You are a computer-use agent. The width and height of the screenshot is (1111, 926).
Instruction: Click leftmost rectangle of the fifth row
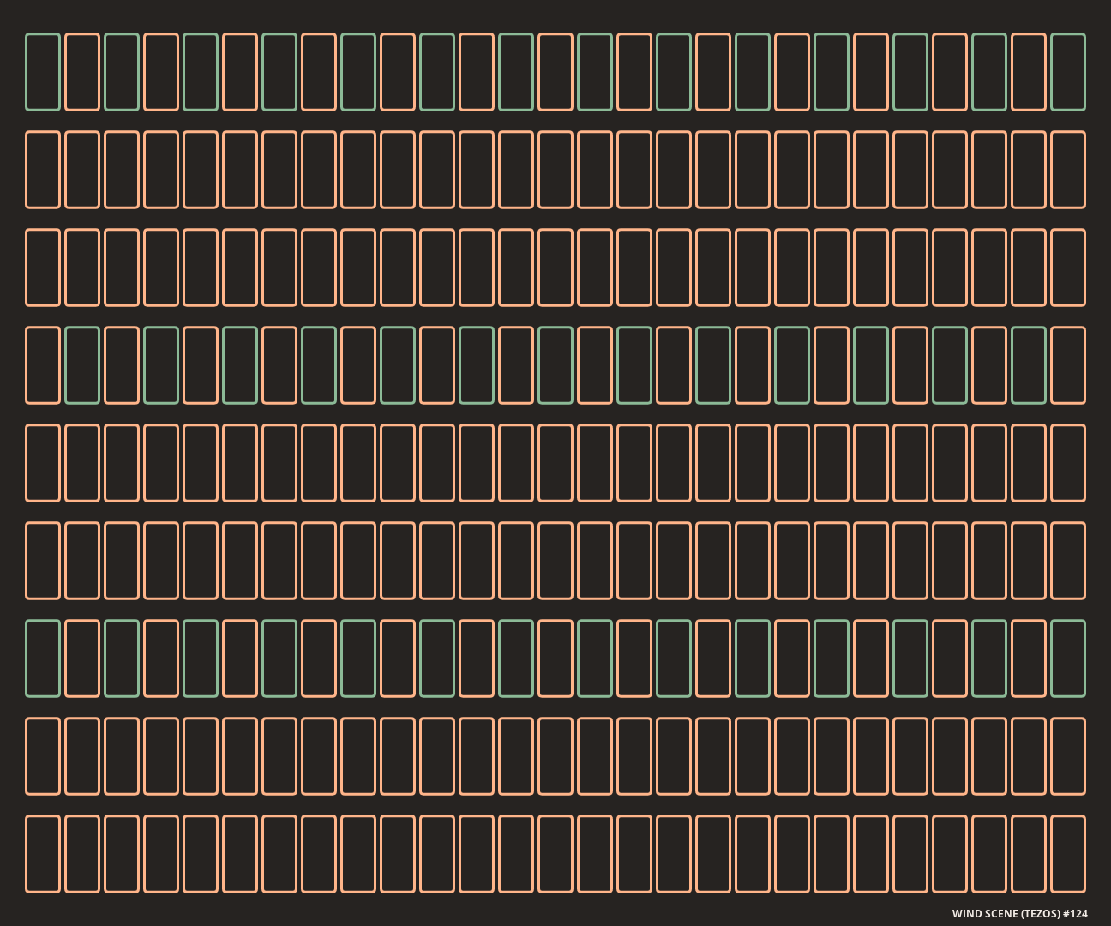click(43, 463)
